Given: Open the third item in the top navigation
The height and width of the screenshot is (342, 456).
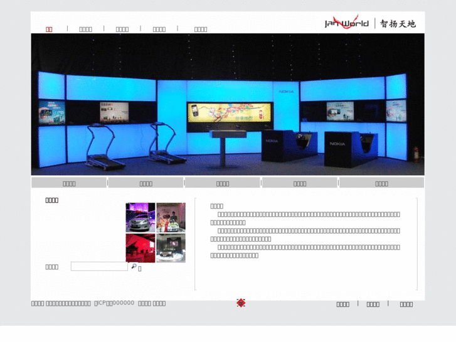Looking at the screenshot, I should (x=122, y=29).
